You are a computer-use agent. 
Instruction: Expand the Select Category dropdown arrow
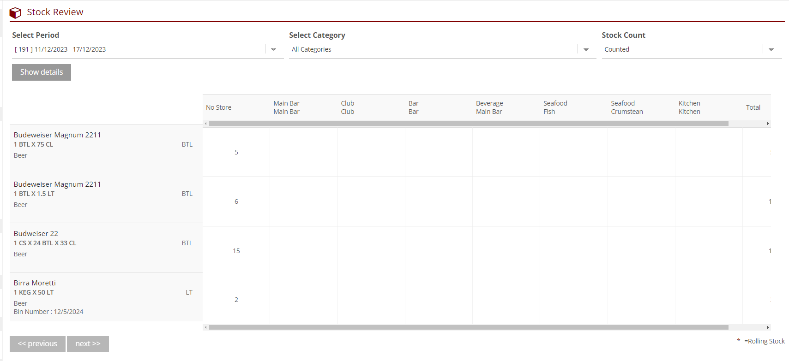586,49
